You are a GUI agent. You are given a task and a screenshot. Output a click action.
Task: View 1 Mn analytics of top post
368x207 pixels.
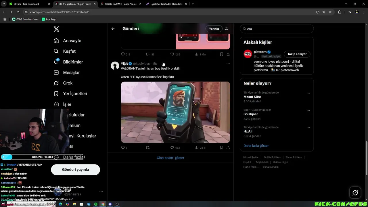pyautogui.click(x=200, y=54)
